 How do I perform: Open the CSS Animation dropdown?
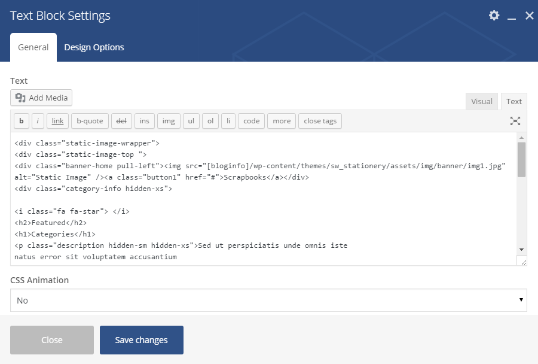click(268, 301)
